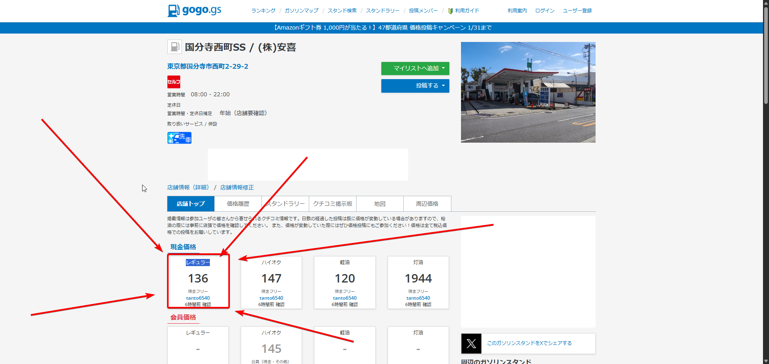Viewport: 769px width, 364px height.
Task: Switch to the 地図 tab
Action: (x=380, y=204)
